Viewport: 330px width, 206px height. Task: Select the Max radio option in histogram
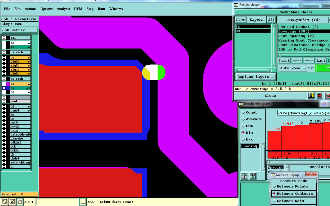[243, 139]
